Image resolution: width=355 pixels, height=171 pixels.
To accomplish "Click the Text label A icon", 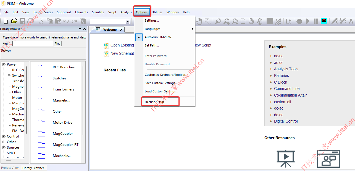I will coord(351,21).
